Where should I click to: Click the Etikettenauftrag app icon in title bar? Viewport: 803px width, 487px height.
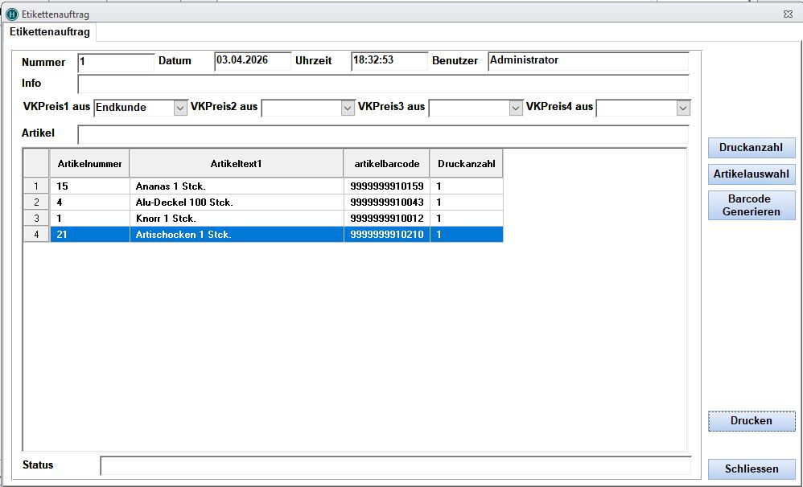pos(11,14)
